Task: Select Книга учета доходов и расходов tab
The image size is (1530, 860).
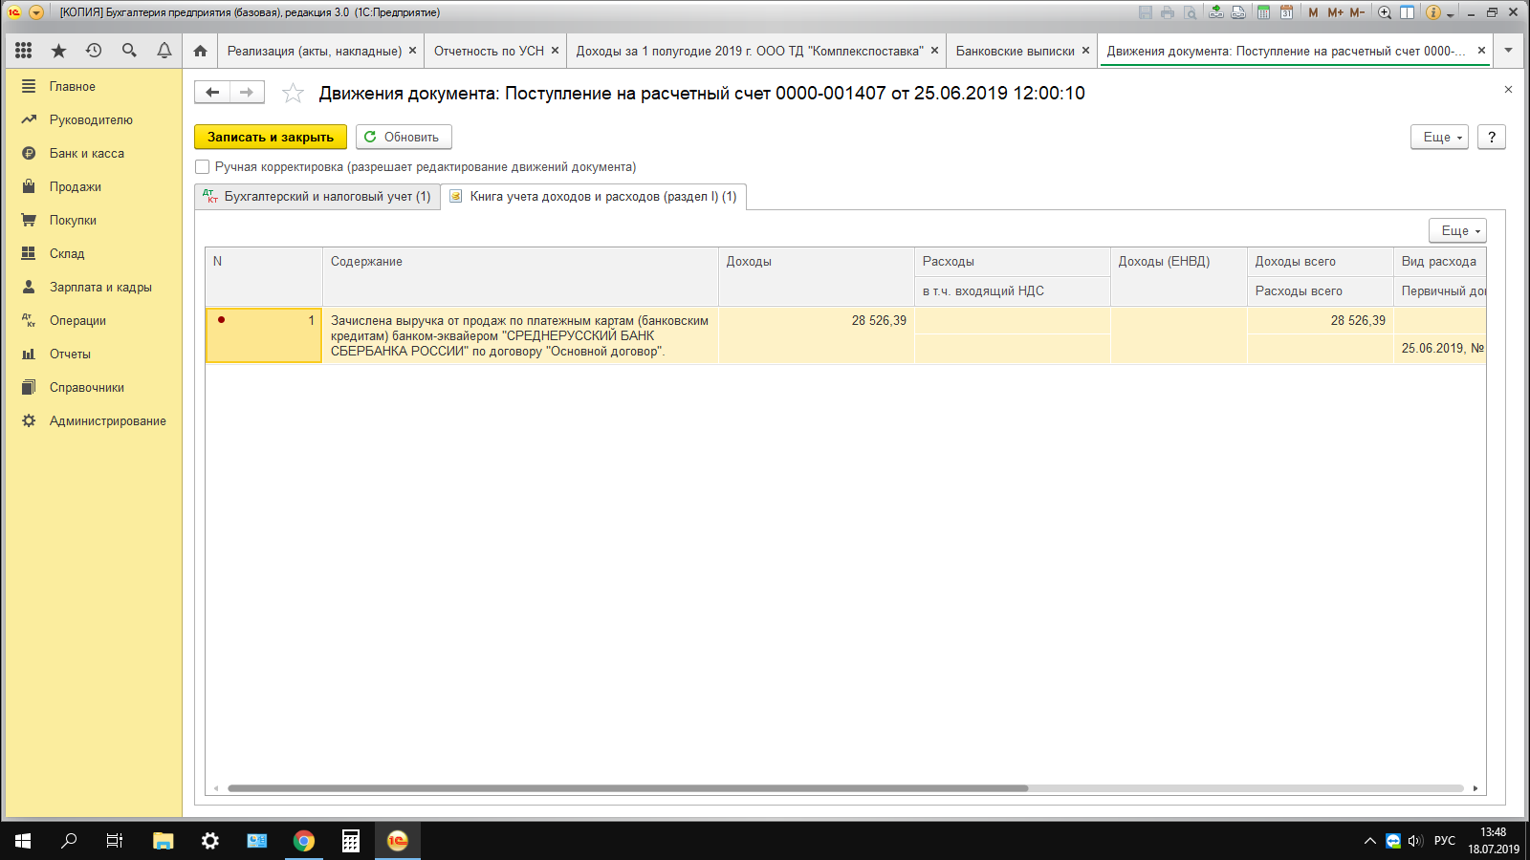Action: (x=594, y=196)
